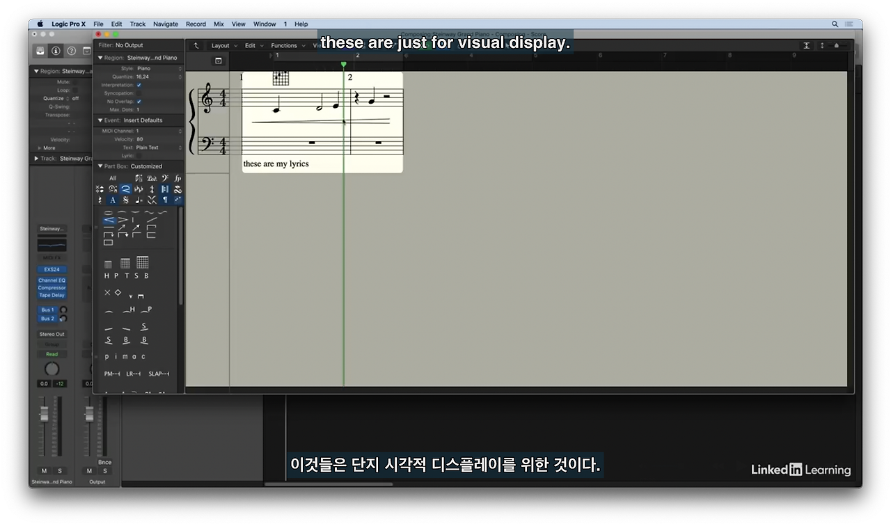
Task: Collapse the Part Box section
Action: tap(100, 166)
